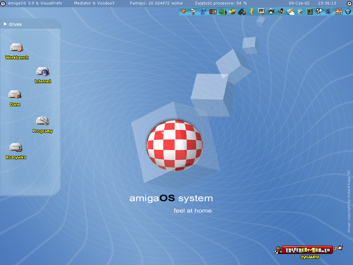The image size is (353, 265).
Task: Click the orange running figure icon
Action: click(x=251, y=11)
